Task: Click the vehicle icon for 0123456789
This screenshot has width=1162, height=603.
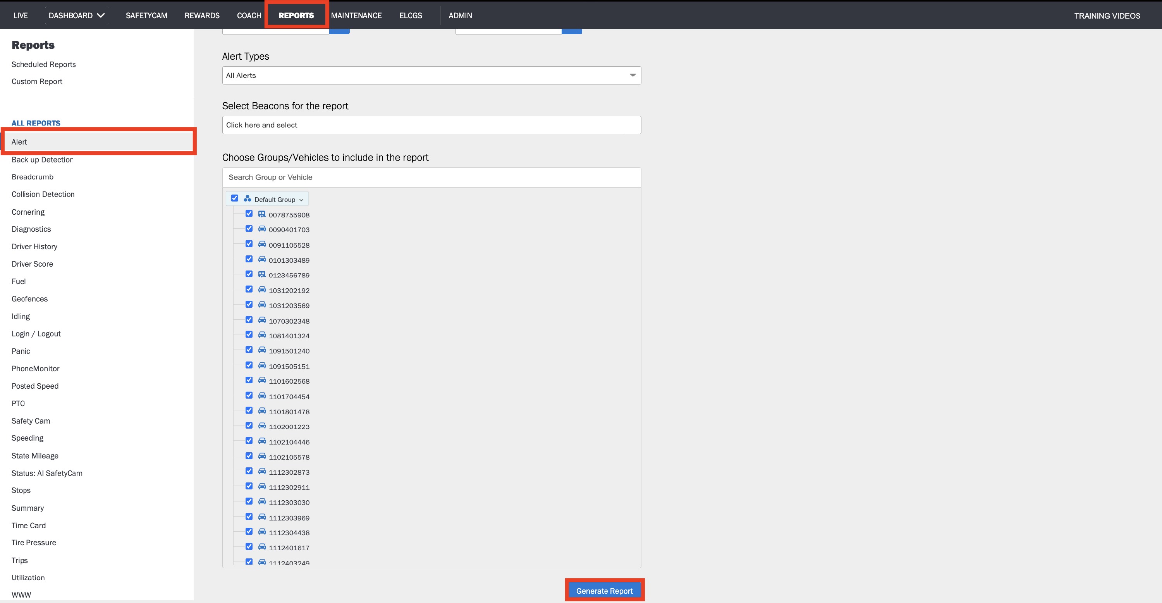Action: (261, 274)
